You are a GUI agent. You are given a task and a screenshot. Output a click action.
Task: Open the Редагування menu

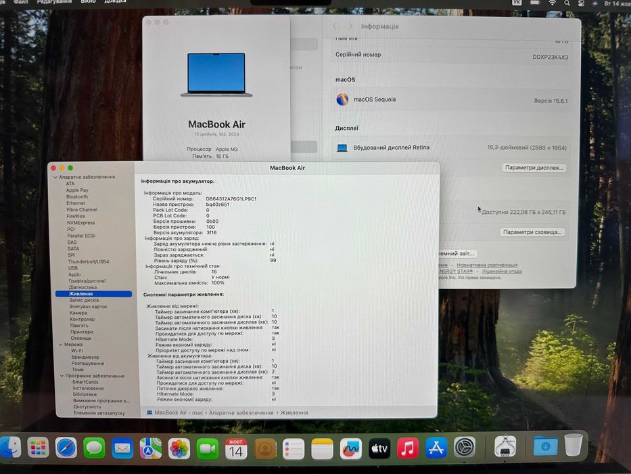[54, 1]
